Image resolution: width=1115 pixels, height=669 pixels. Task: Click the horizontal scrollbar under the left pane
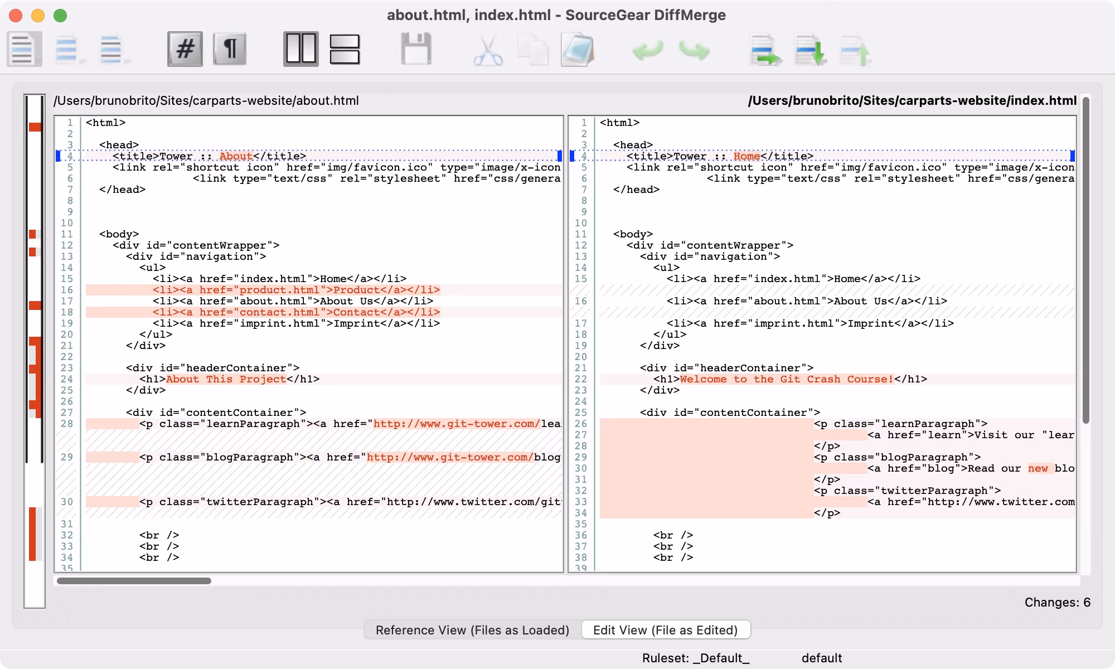tap(134, 581)
